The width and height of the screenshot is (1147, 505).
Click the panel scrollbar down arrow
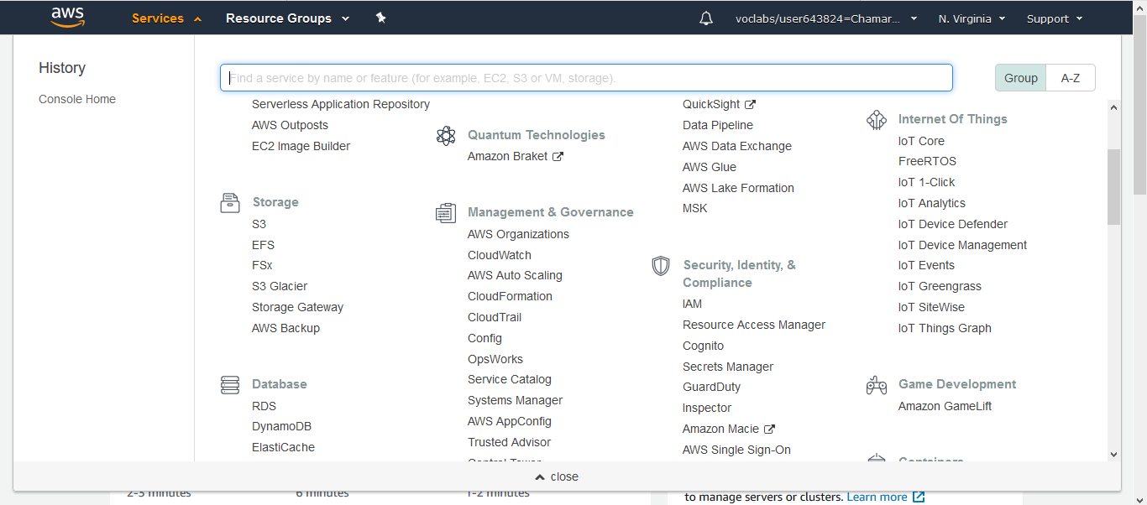(x=1113, y=454)
